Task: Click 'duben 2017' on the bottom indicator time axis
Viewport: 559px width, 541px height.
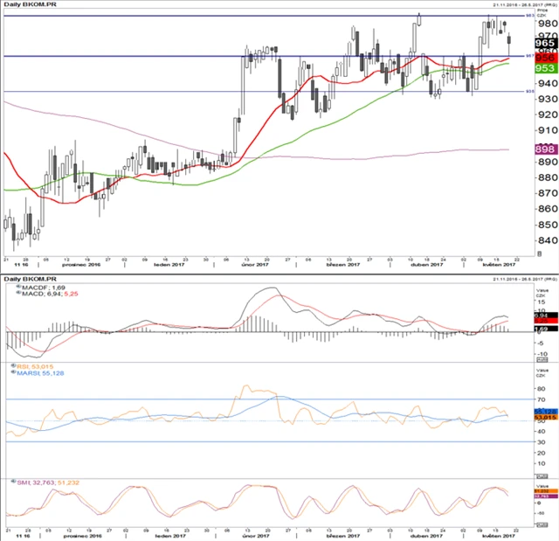Action: pos(427,536)
